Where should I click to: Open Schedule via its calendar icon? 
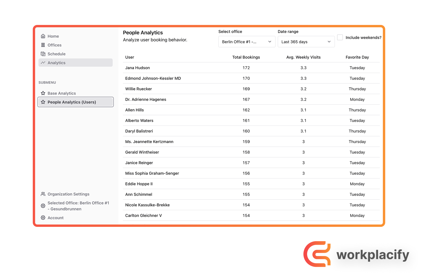[x=43, y=54]
